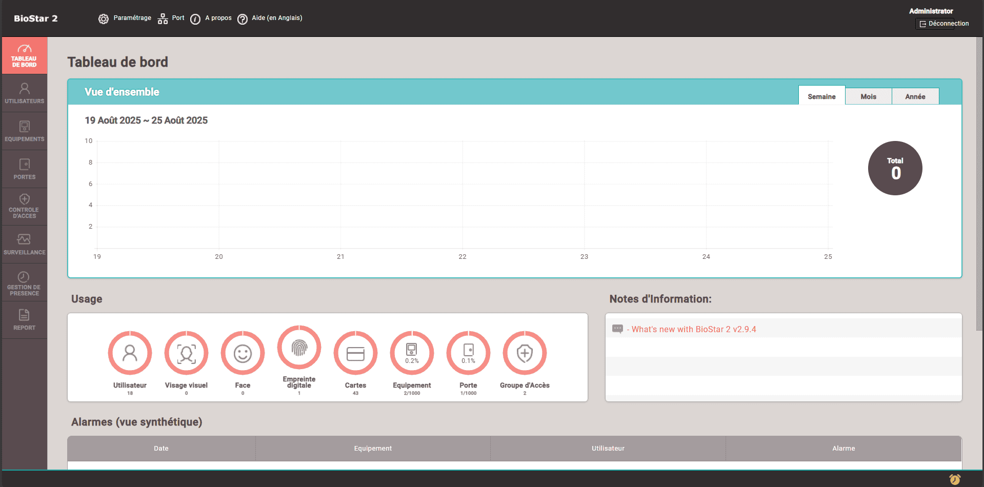Click the Empreinte digitale usage icon
Image resolution: width=984 pixels, height=487 pixels.
point(299,348)
